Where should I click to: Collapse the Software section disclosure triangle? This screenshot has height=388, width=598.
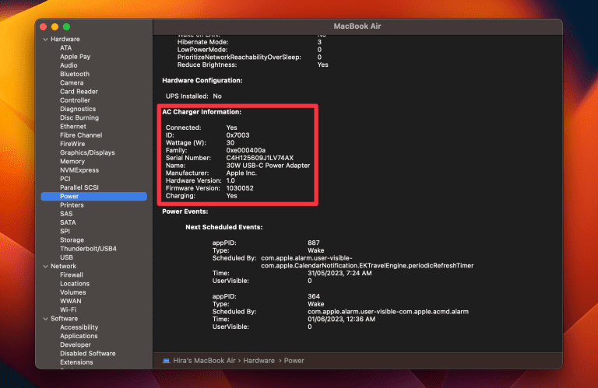pyautogui.click(x=45, y=318)
